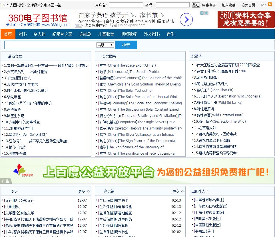The height and width of the screenshot is (237, 275).
Task: Open article 3.千古谜团千古人
Action: pos(17,78)
